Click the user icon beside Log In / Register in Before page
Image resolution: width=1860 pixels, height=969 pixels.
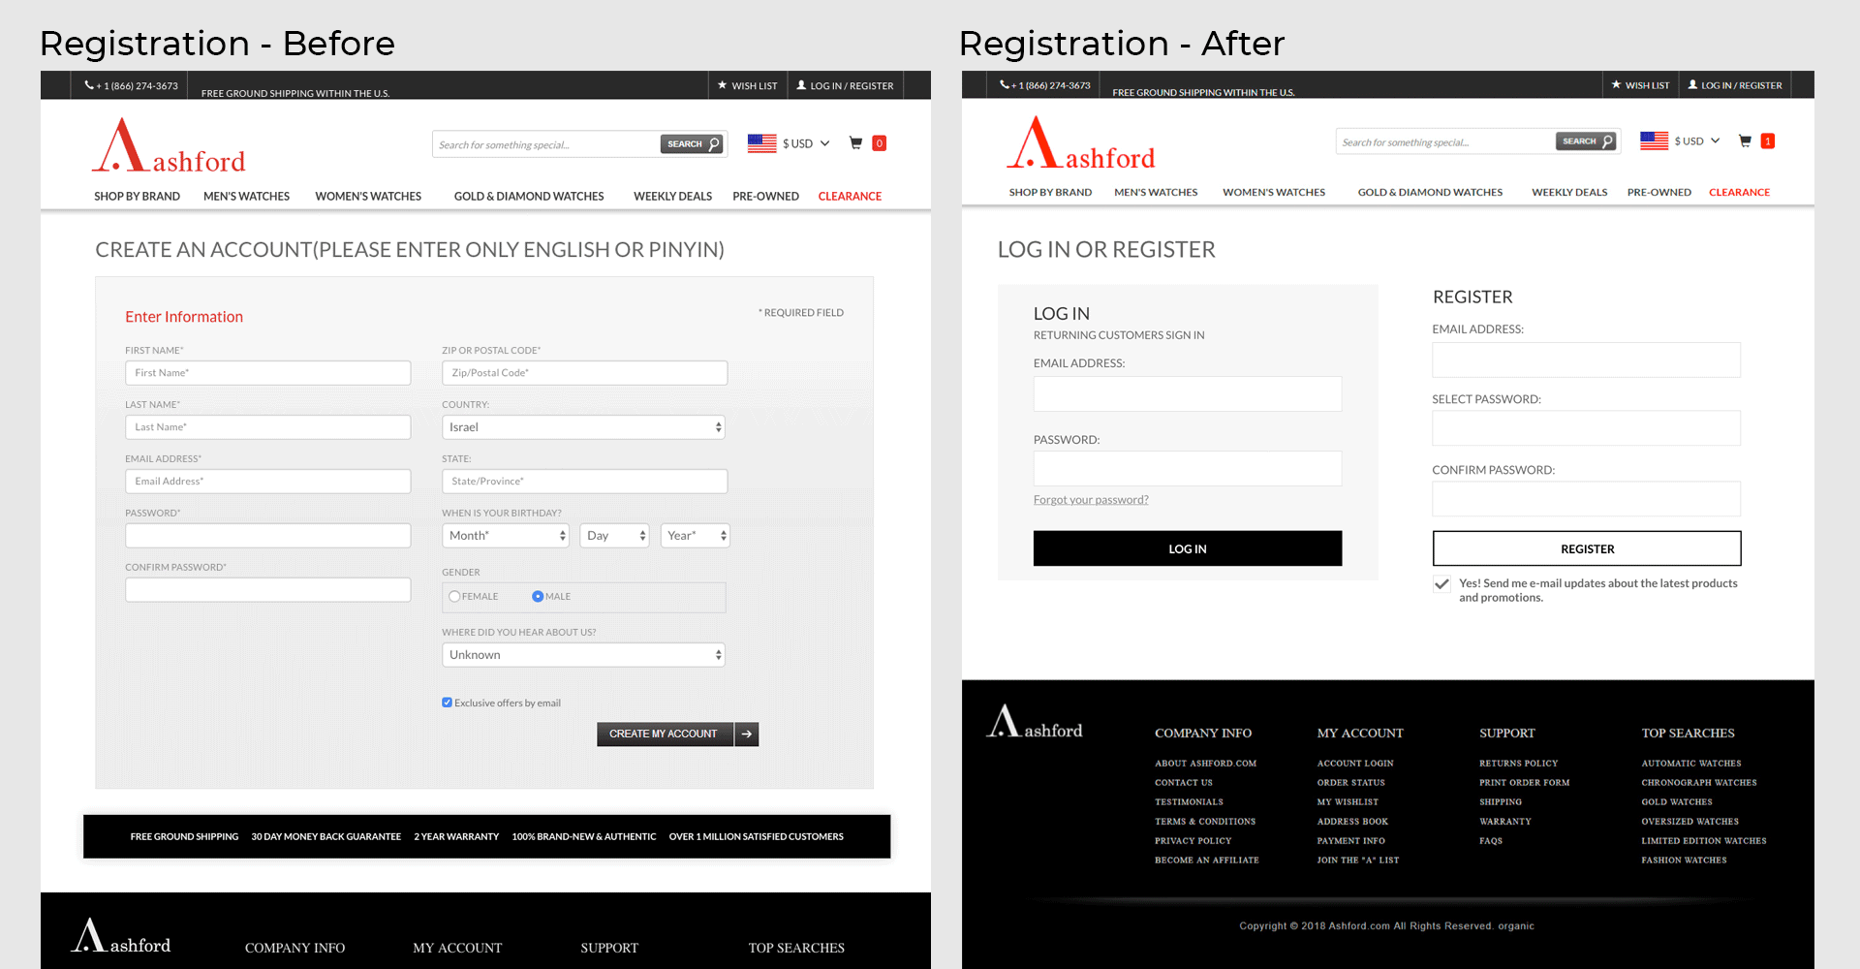[x=801, y=85]
